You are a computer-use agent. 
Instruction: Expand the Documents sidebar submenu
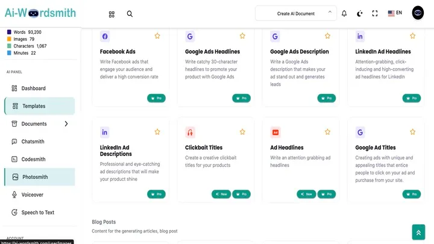[66, 124]
